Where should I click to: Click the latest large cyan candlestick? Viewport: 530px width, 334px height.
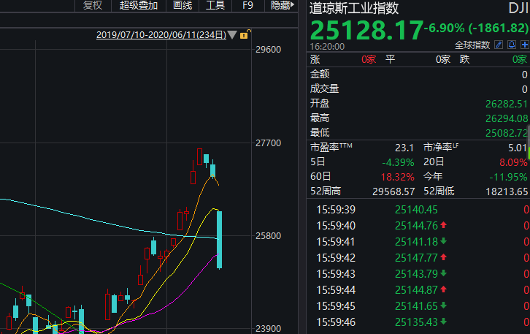219,240
